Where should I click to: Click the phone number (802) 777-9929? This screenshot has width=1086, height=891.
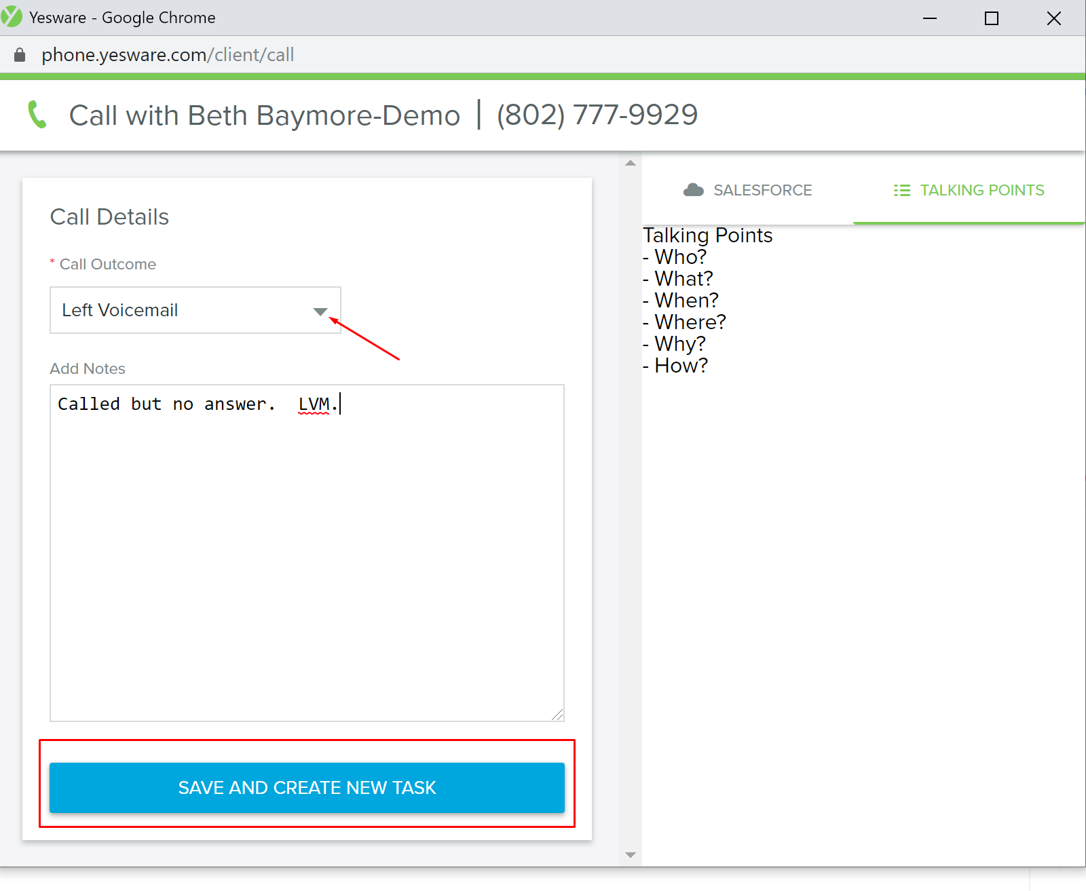pyautogui.click(x=597, y=115)
